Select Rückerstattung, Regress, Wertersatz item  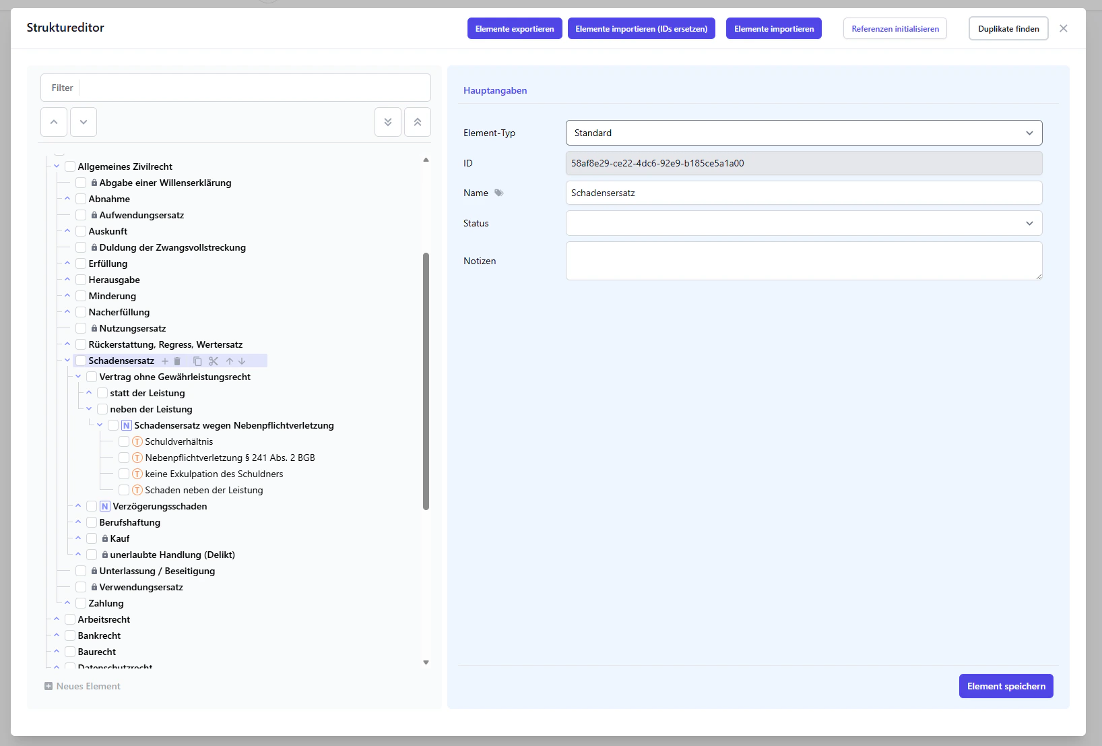(x=166, y=344)
